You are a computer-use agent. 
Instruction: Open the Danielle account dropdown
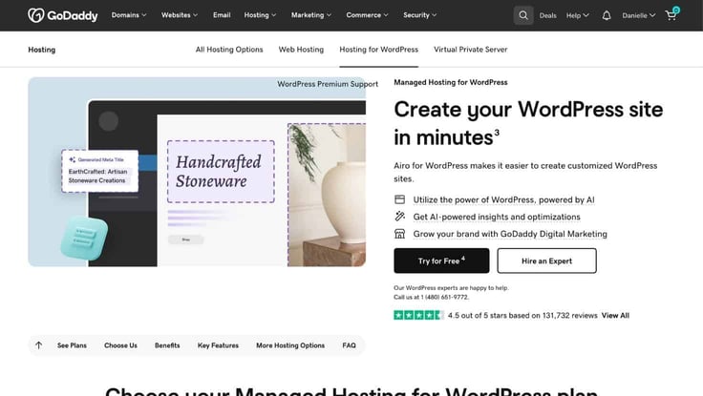(x=638, y=15)
